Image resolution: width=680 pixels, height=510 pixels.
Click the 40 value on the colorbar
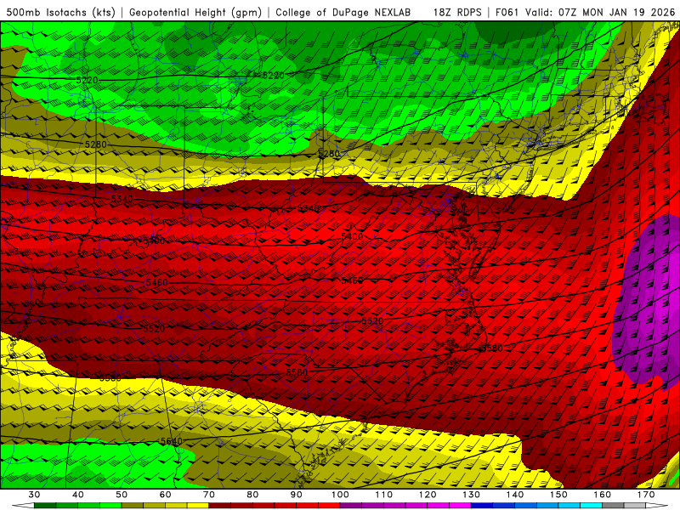click(x=77, y=495)
